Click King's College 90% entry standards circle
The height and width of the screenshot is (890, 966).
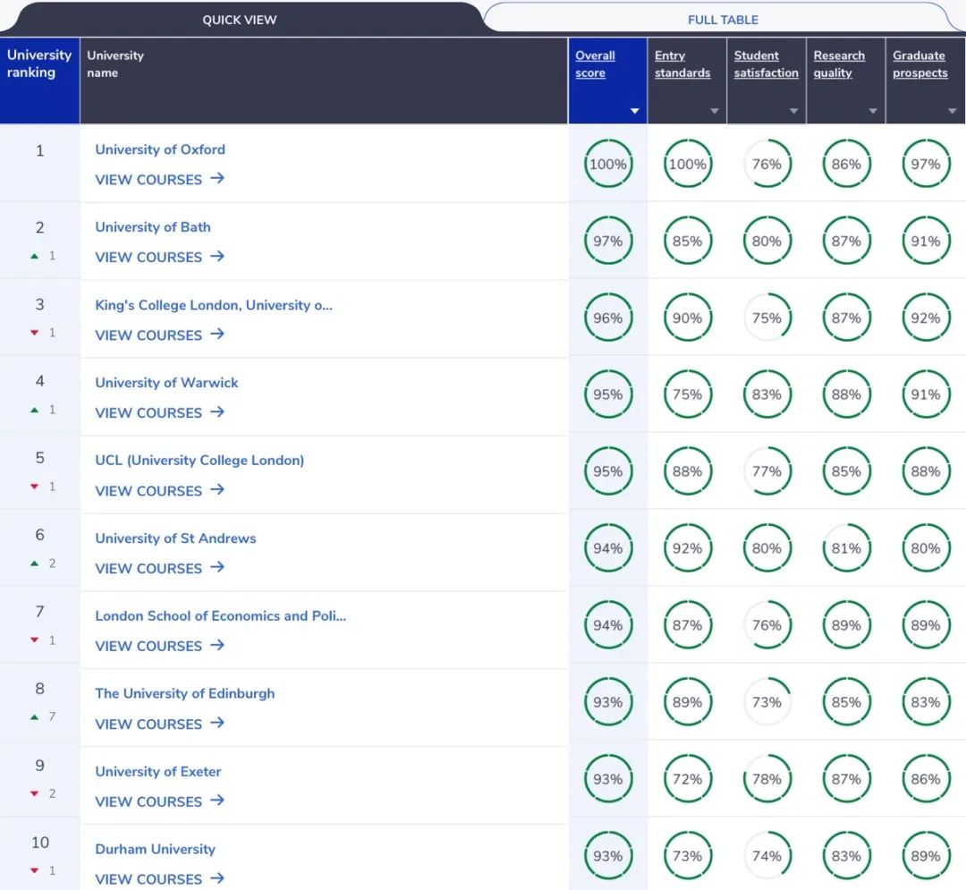tap(688, 318)
